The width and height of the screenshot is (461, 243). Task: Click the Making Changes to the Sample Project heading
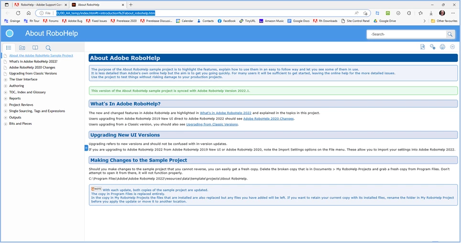[x=139, y=161]
